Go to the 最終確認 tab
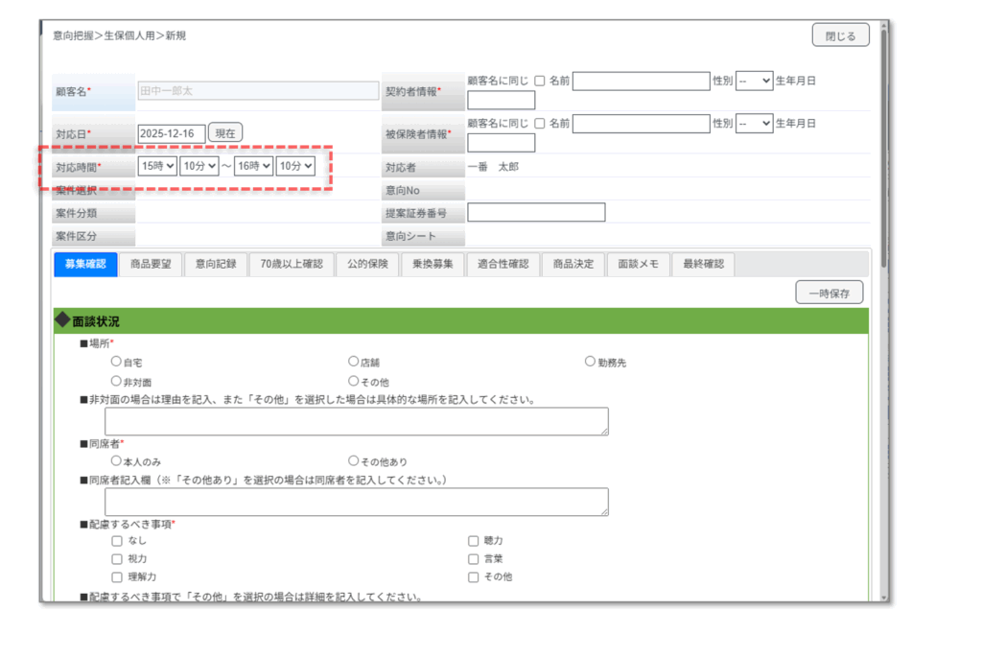The height and width of the screenshot is (658, 982). (703, 265)
